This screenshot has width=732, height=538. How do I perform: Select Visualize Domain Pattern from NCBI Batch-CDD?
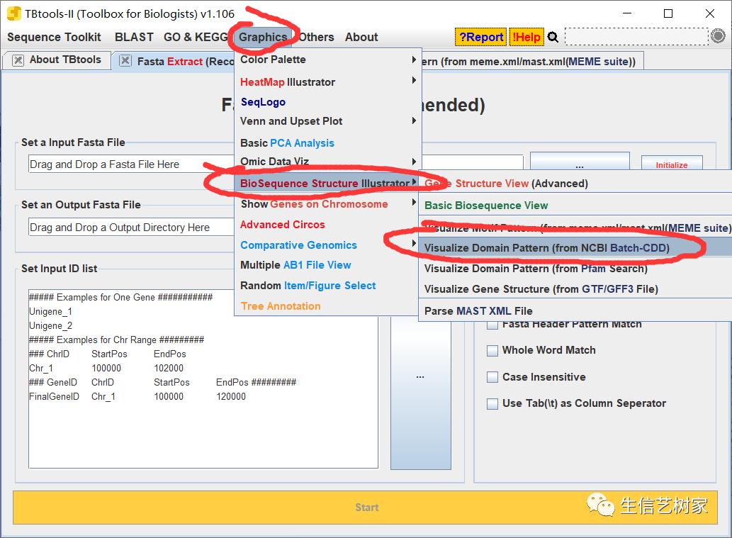coord(546,248)
